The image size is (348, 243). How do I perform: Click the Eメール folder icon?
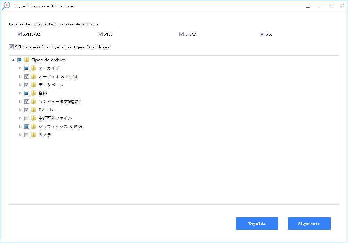(x=33, y=110)
